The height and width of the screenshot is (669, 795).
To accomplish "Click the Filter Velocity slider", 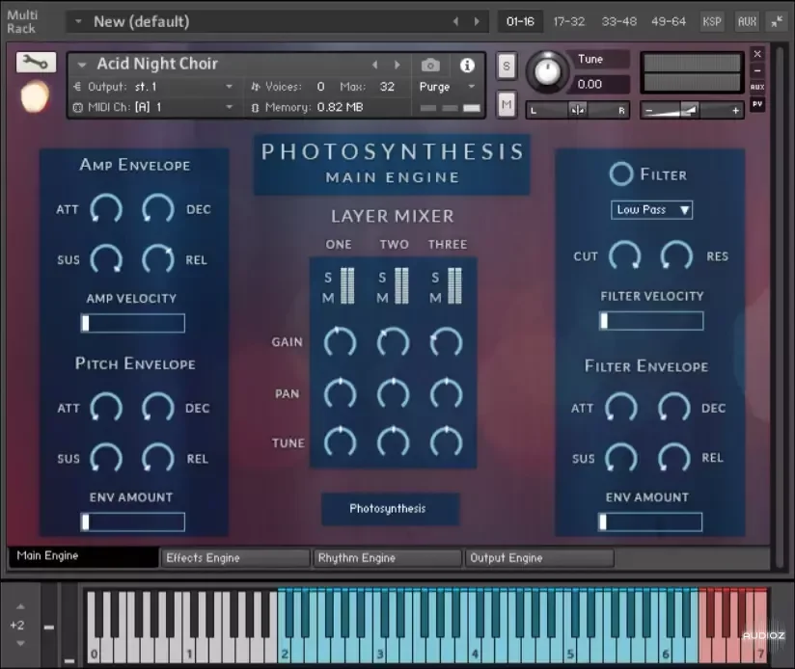I will [651, 321].
